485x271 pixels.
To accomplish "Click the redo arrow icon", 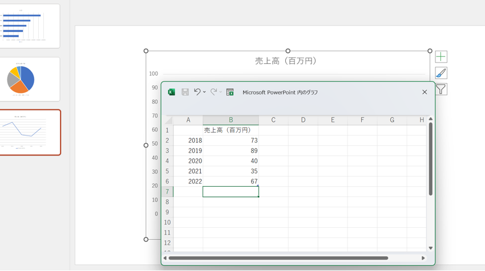I will point(213,92).
